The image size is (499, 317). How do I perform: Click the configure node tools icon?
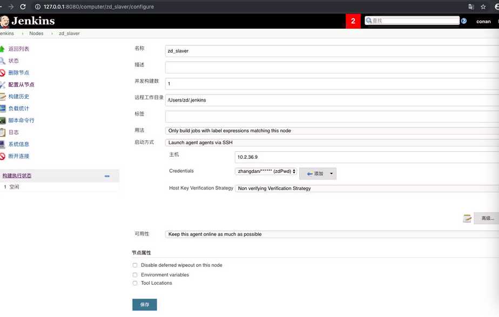click(2, 85)
